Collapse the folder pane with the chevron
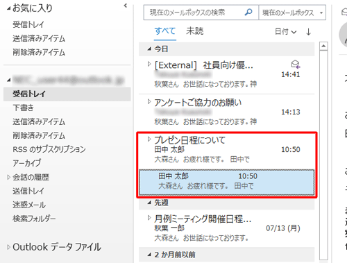 126,6
